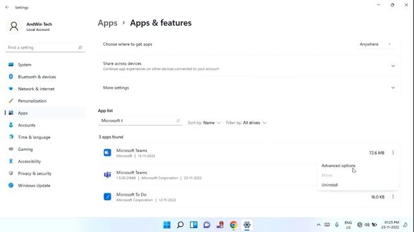Click the purple Microsoft Teams app icon
414x232 pixels.
[107, 175]
